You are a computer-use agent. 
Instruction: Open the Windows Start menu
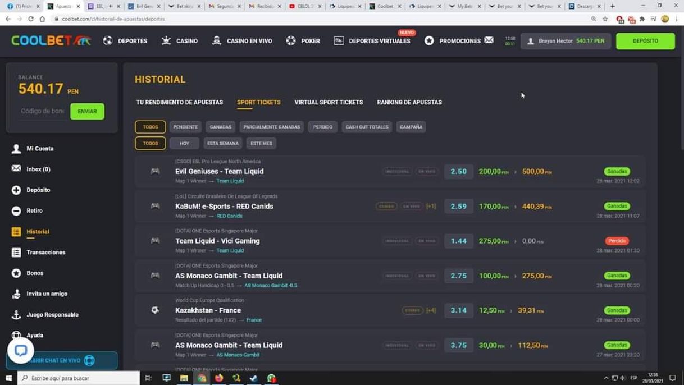(8, 378)
